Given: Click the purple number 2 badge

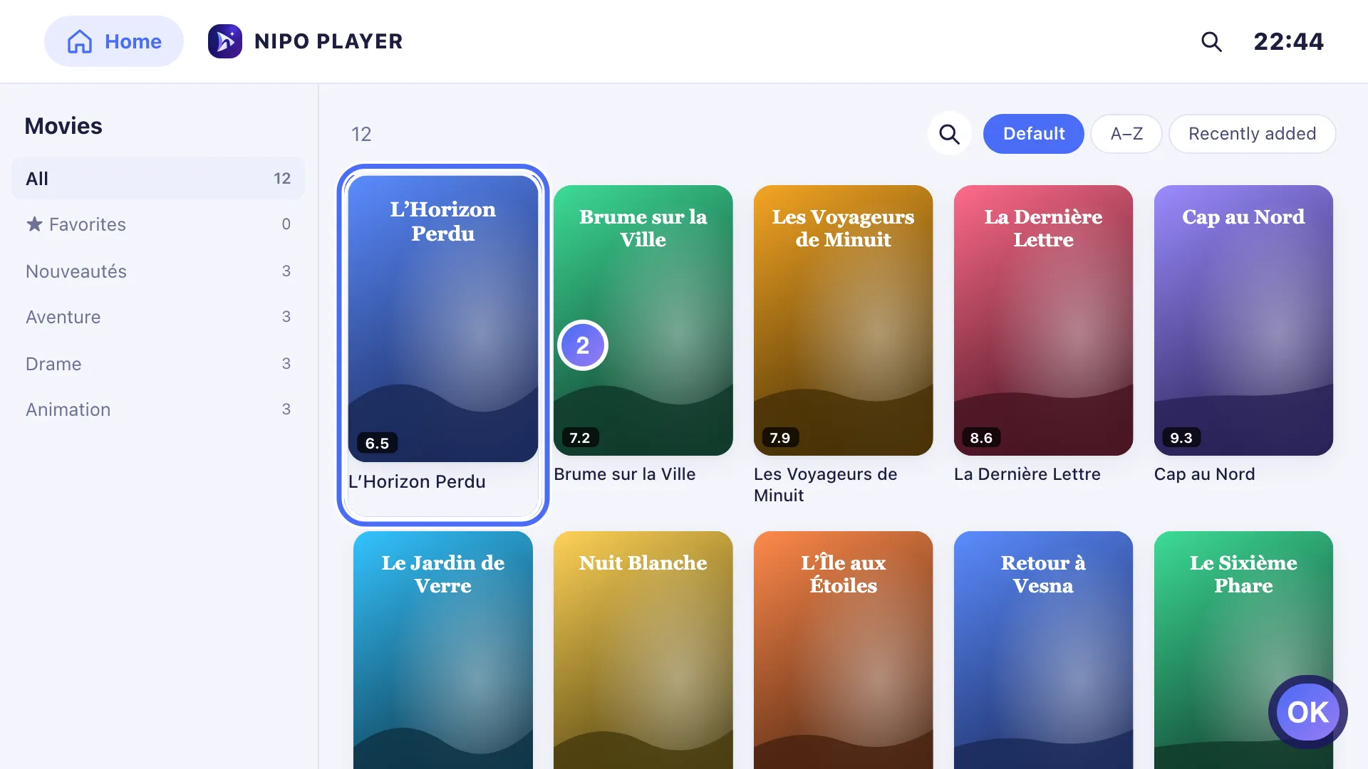Looking at the screenshot, I should click(x=583, y=345).
